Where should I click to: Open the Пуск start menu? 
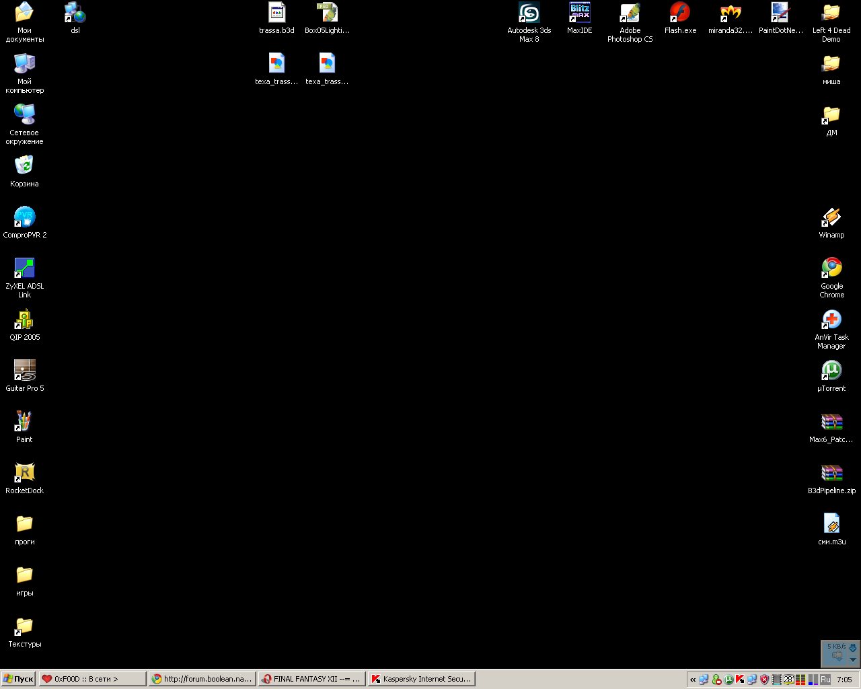(x=18, y=679)
